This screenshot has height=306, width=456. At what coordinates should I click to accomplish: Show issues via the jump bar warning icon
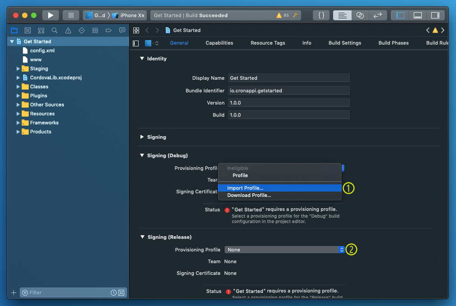[x=435, y=30]
